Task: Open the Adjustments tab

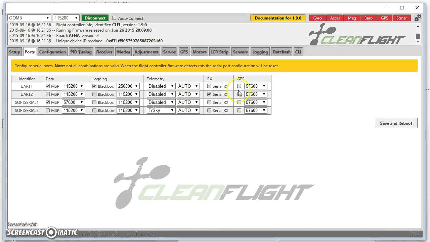Action: [x=146, y=52]
